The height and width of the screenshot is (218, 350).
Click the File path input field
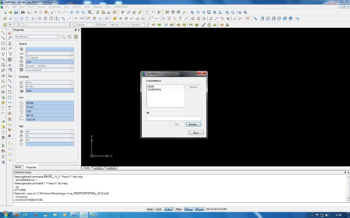[174, 118]
